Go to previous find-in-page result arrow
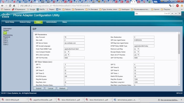 coord(172,13)
